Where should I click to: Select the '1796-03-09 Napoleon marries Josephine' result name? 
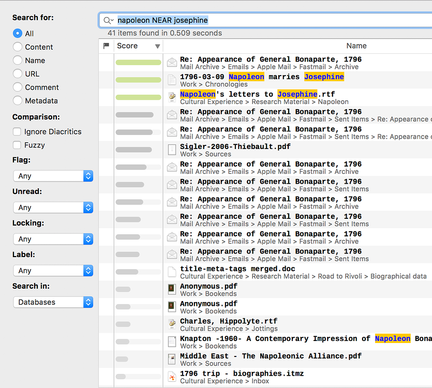[262, 77]
